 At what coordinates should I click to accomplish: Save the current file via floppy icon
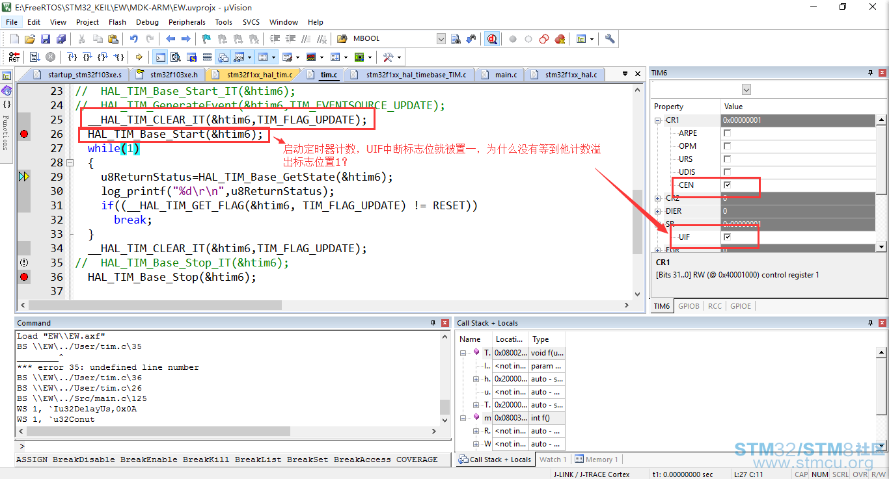click(46, 39)
